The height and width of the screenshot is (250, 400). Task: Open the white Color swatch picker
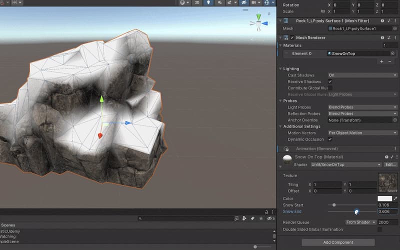[x=384, y=198]
